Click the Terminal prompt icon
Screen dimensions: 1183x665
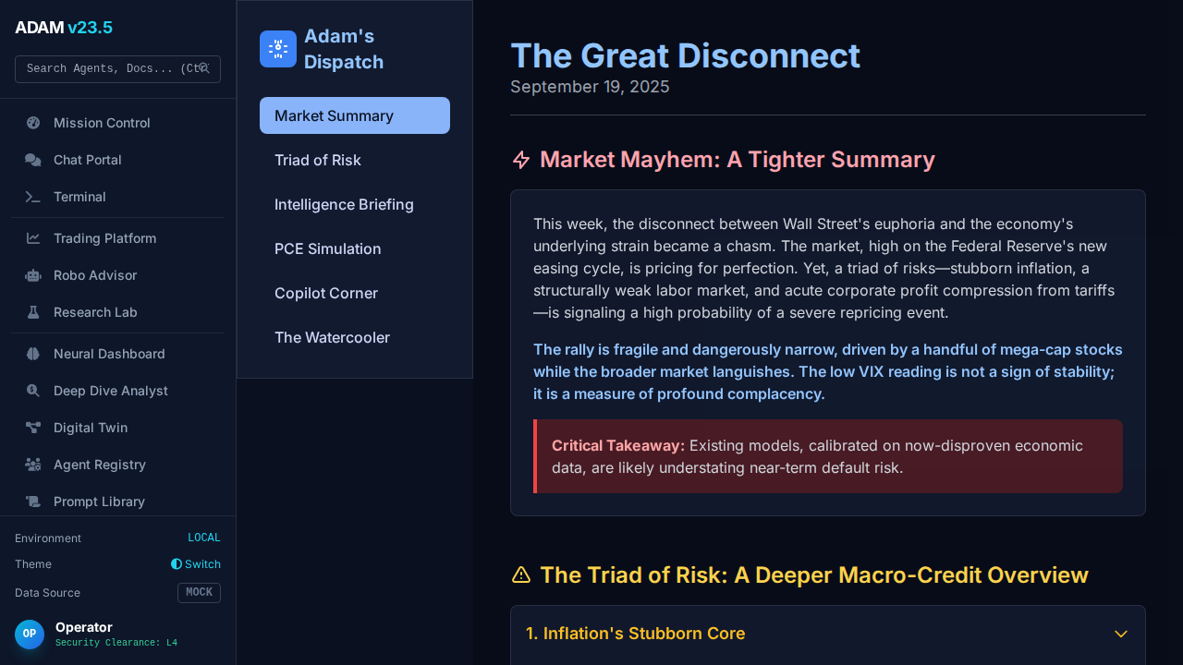click(x=33, y=197)
